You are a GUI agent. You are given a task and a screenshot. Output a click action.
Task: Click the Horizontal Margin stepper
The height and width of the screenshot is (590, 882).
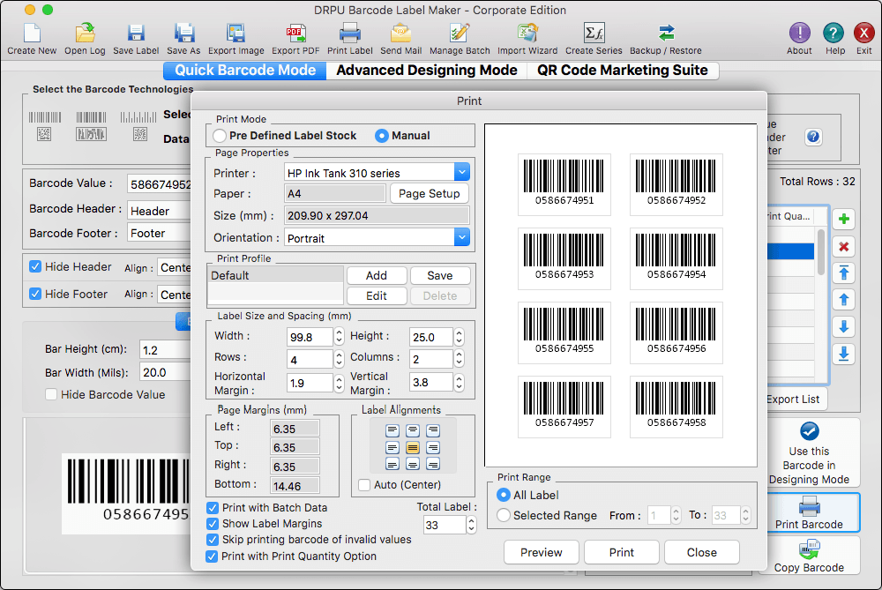pos(339,383)
